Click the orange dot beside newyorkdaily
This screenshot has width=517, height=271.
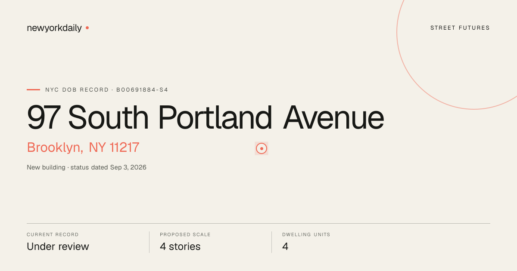[x=87, y=28]
